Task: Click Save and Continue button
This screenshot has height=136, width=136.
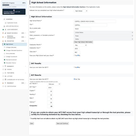Action: [x=62, y=124]
